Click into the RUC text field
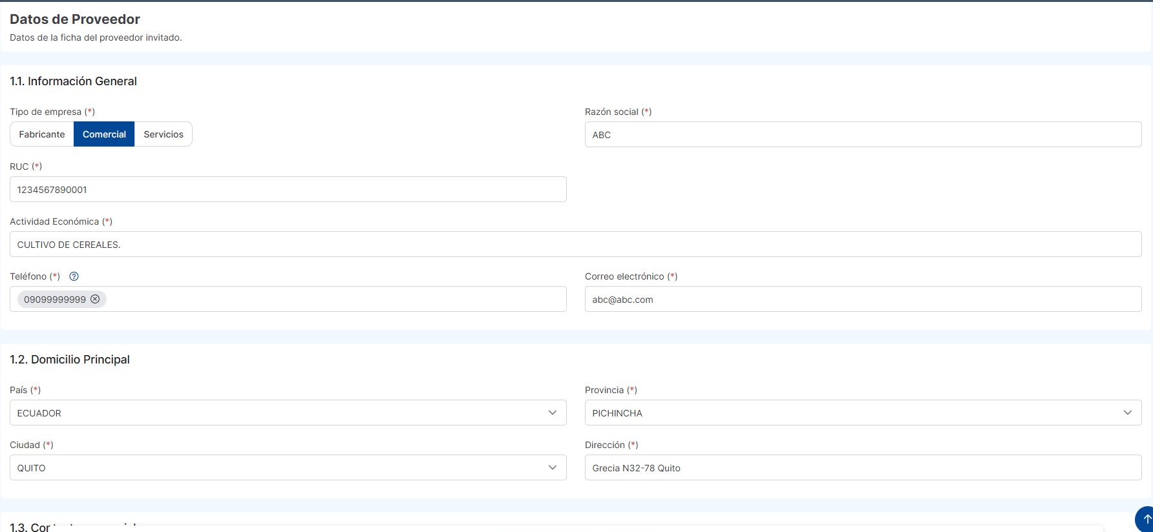 tap(288, 189)
